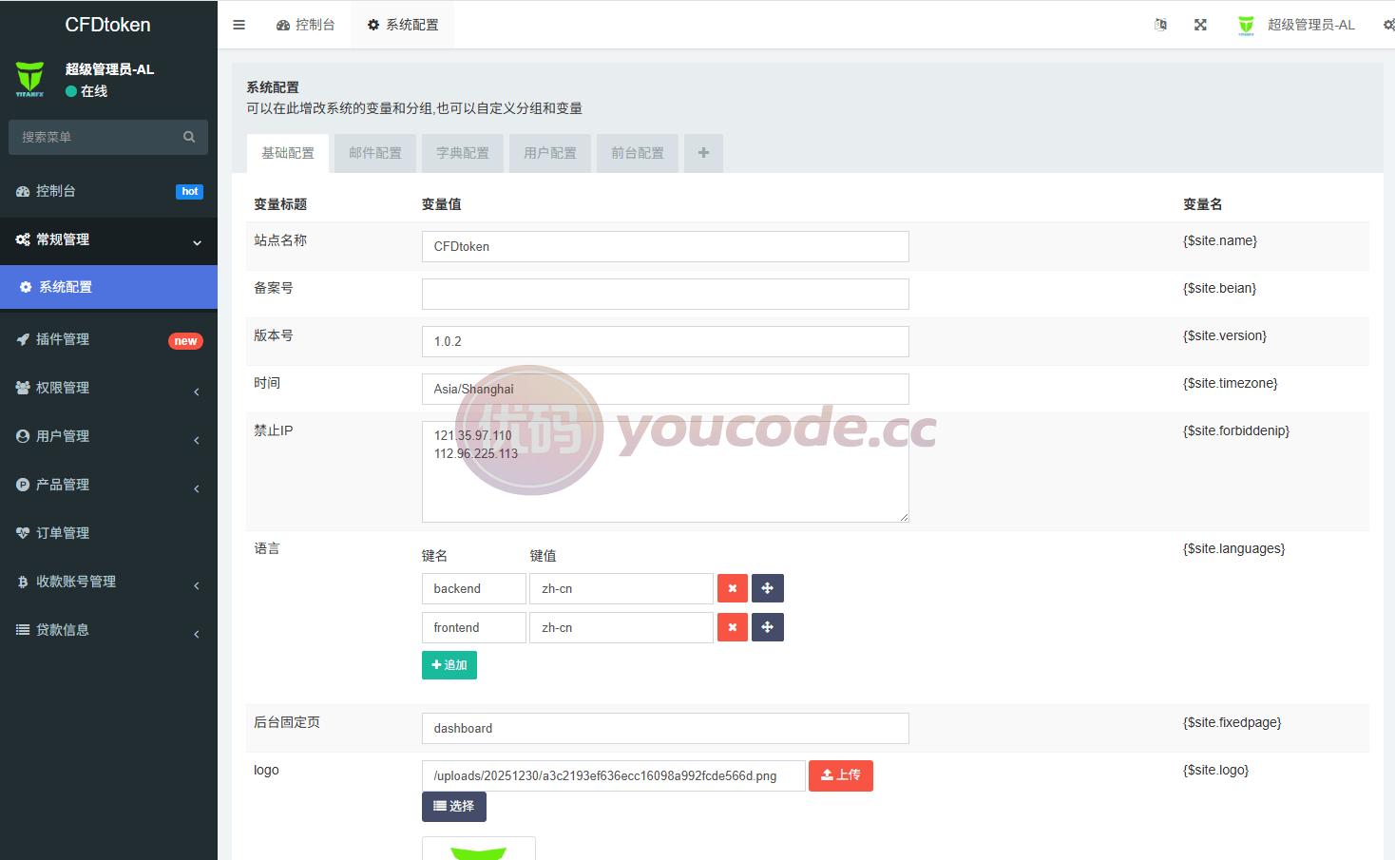The height and width of the screenshot is (860, 1395).
Task: Click the user avatar logo in sidebar
Action: click(x=29, y=79)
